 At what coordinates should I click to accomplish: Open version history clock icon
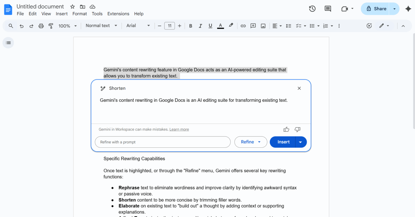tap(312, 9)
